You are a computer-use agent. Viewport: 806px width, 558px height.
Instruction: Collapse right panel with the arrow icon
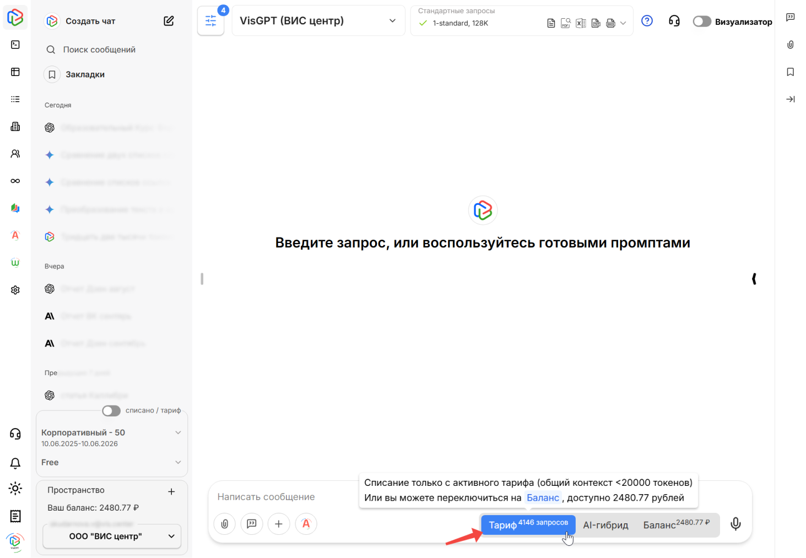click(791, 99)
